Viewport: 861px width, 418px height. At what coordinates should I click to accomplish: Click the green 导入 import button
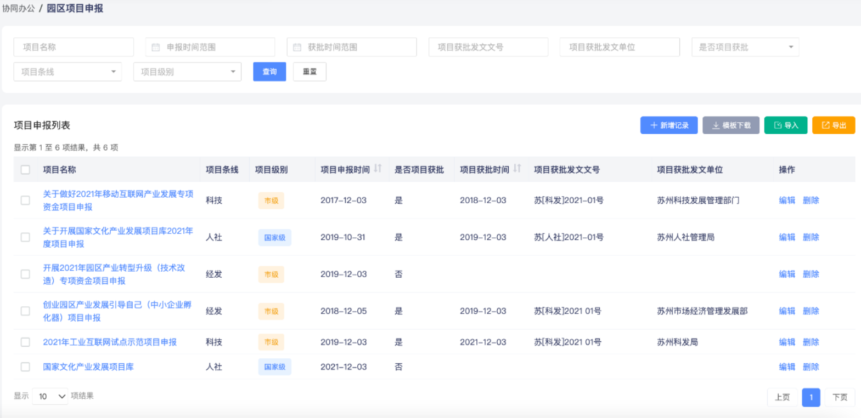(x=786, y=125)
